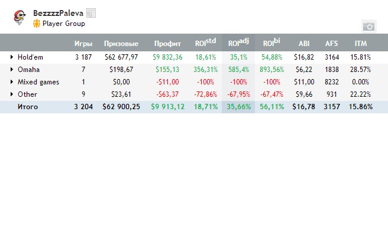This screenshot has height=239, width=388.
Task: Select the ROI std column header
Action: (x=205, y=42)
